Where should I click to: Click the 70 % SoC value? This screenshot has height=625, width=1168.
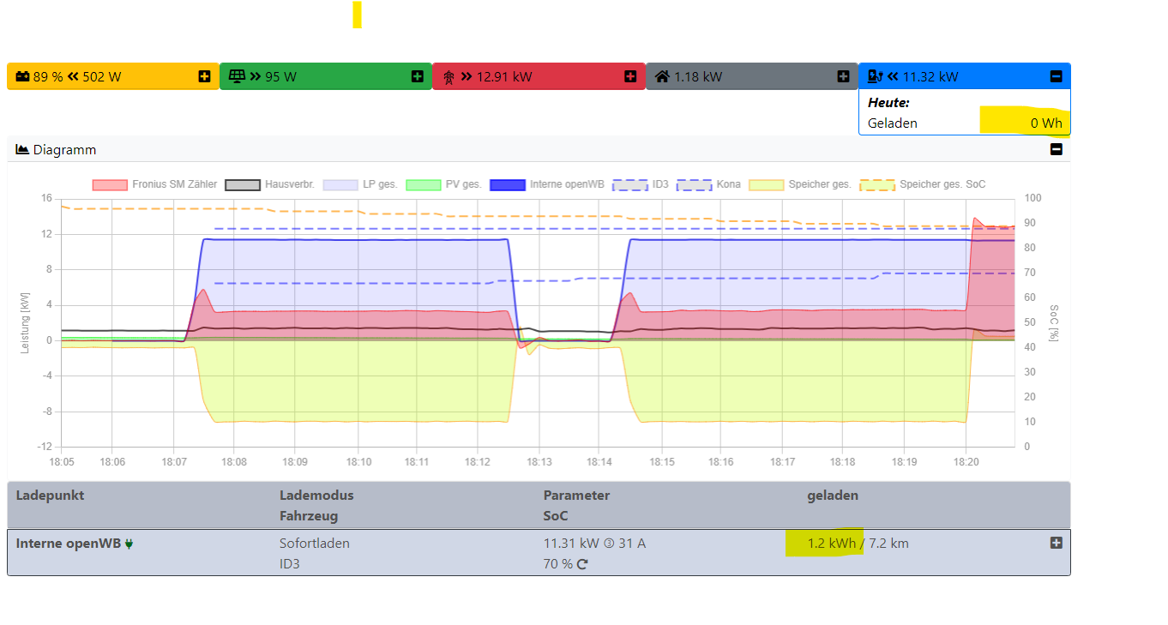557,564
